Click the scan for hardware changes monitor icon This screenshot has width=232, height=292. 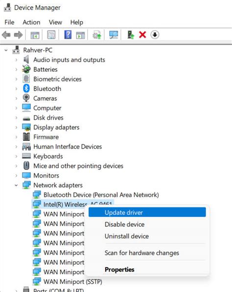pos(114,35)
